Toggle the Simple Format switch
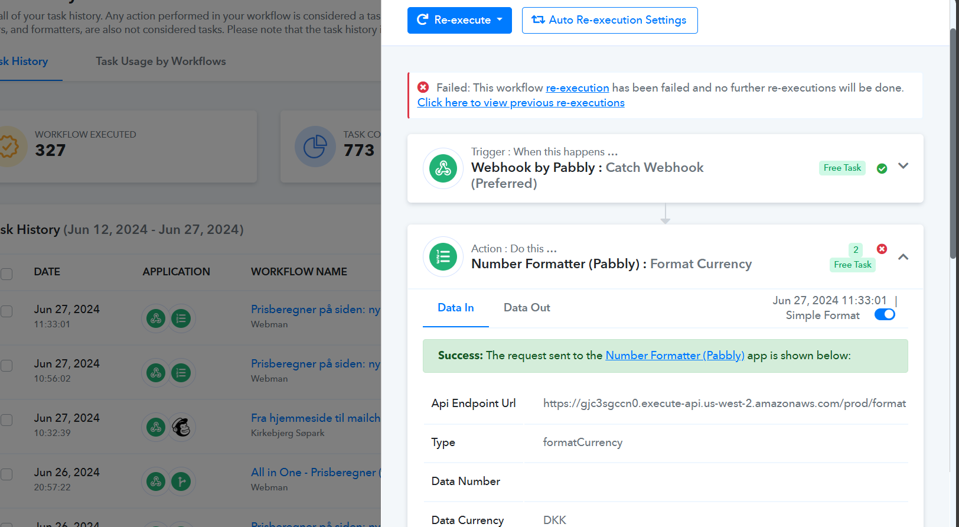The width and height of the screenshot is (959, 527). coord(885,314)
